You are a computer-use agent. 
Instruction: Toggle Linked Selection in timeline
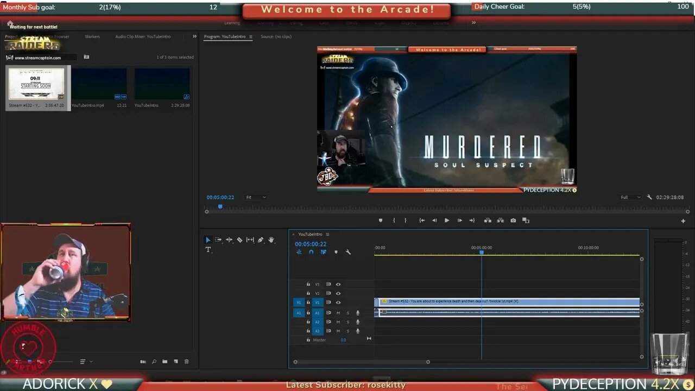[x=324, y=252]
